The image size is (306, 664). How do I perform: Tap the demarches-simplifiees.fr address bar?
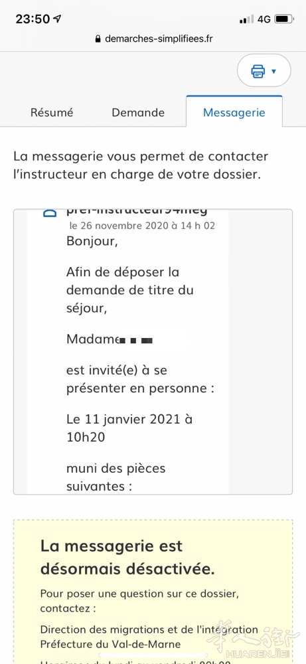153,39
